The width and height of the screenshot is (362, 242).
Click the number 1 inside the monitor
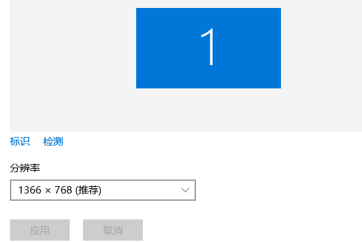(208, 47)
